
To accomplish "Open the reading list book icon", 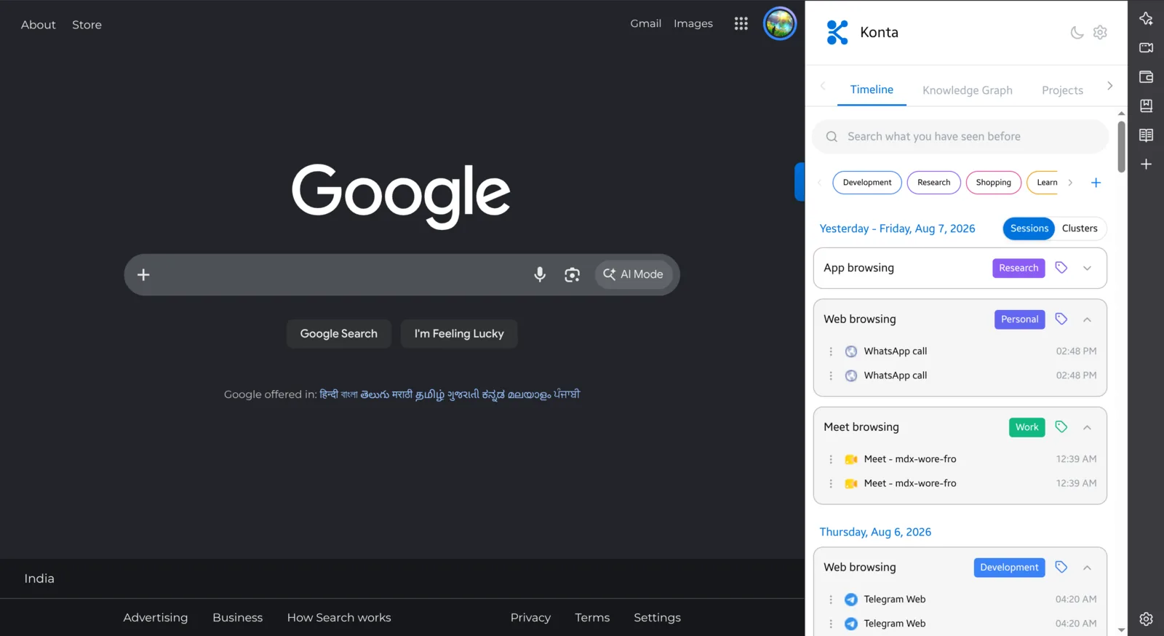I will coord(1146,135).
